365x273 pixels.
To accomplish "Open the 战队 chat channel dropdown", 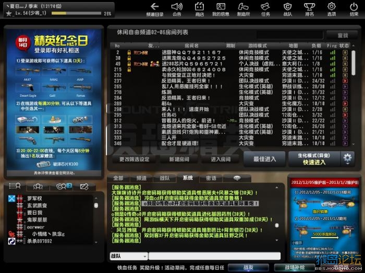I will click(x=128, y=256).
